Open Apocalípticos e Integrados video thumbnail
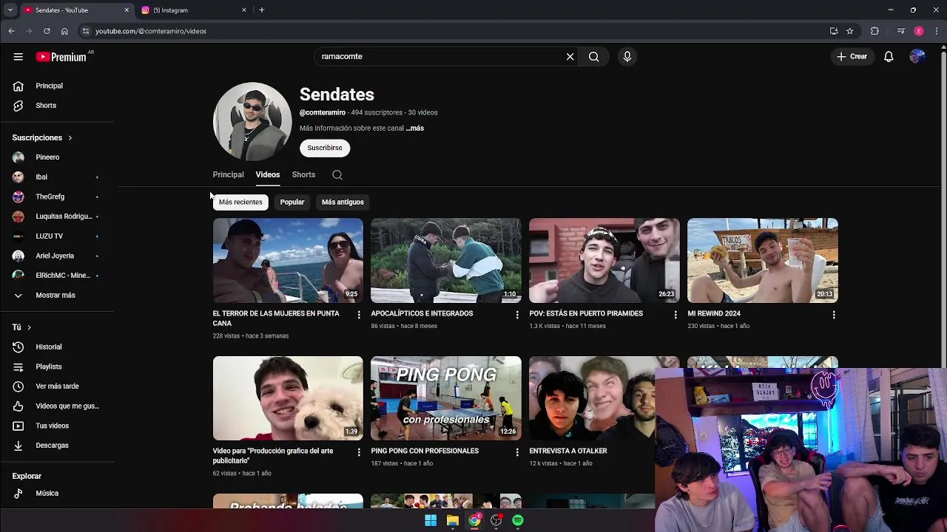The image size is (947, 532). pos(446,260)
